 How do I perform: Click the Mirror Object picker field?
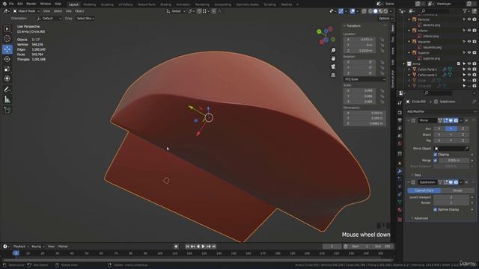(451, 149)
